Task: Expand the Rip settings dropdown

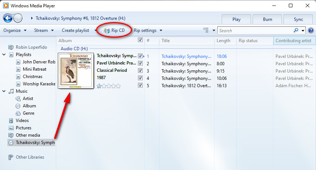Action: coord(148,30)
